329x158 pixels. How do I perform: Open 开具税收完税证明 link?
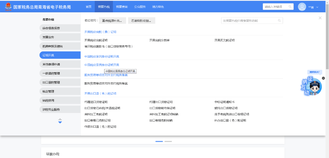coord(96,40)
